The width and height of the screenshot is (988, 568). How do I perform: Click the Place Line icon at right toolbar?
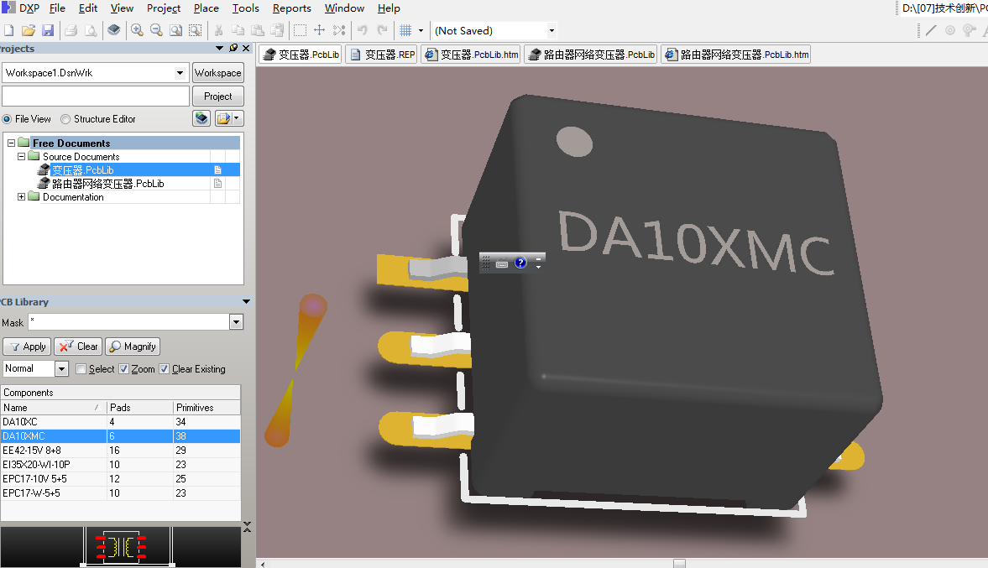pyautogui.click(x=931, y=30)
